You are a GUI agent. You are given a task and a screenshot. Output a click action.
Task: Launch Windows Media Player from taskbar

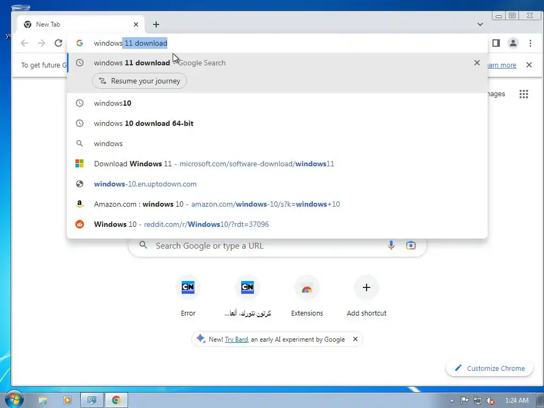[67, 401]
